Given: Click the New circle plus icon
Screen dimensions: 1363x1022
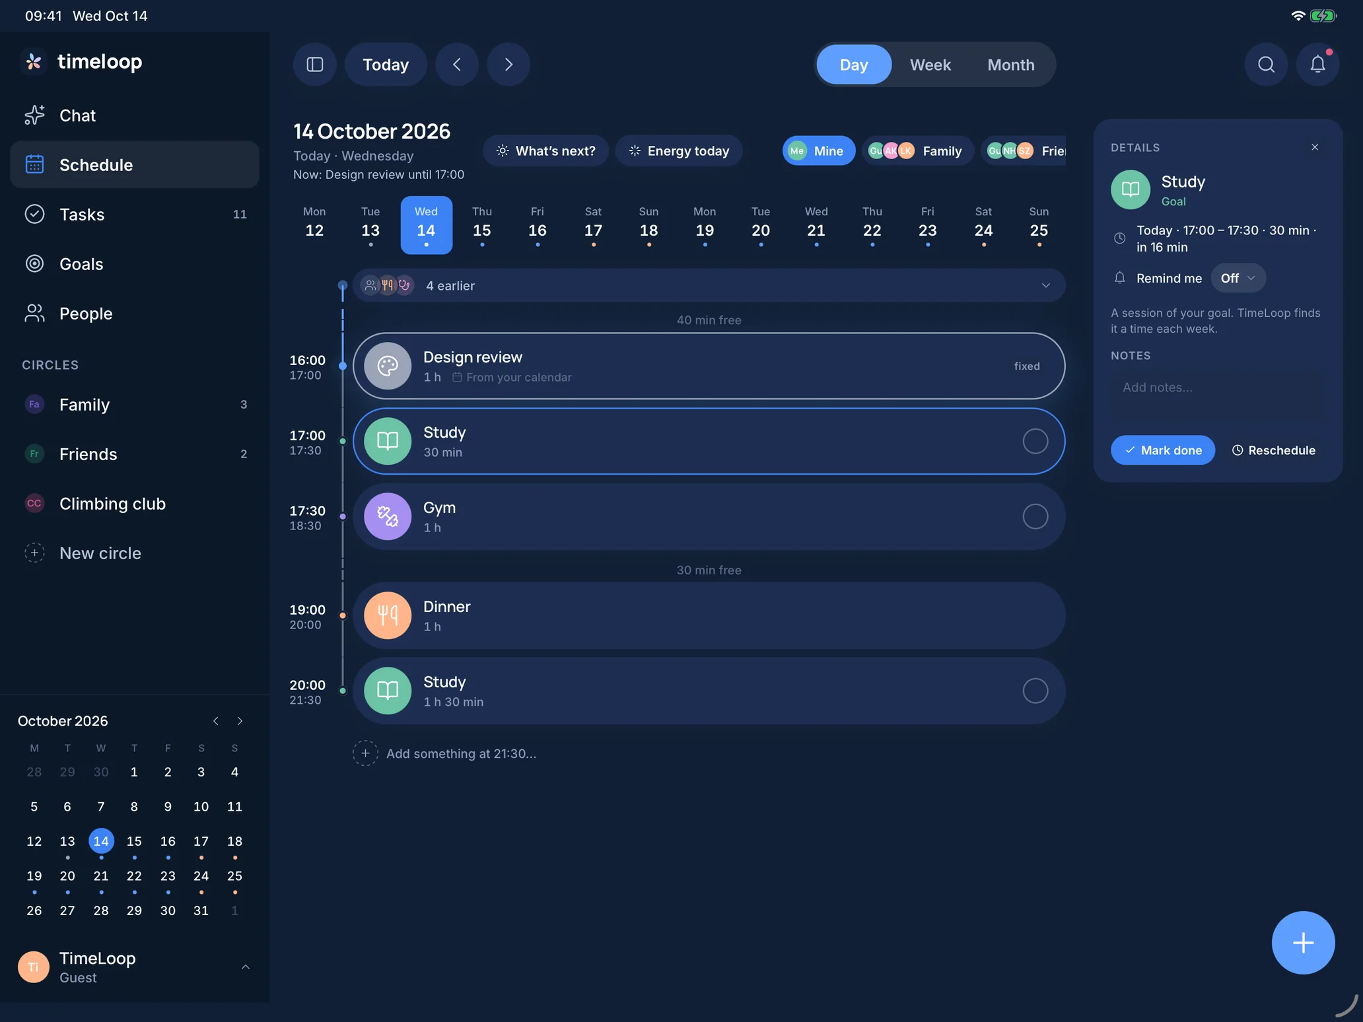Looking at the screenshot, I should 34,553.
